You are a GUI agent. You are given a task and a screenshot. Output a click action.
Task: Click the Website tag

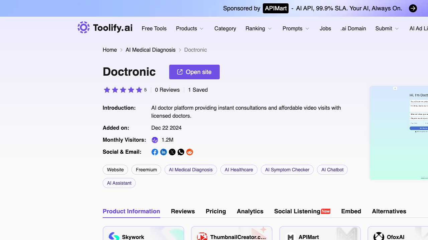(115, 170)
